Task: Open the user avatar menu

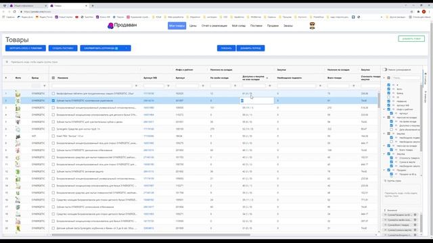Action: pyautogui.click(x=312, y=26)
